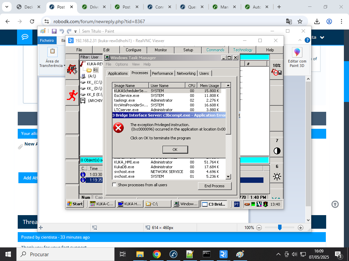
Task: Open KUKA Monitor menu
Action: pyautogui.click(x=161, y=50)
